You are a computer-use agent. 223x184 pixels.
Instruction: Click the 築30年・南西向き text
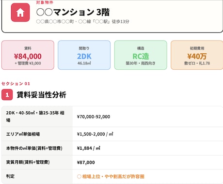point(141,63)
